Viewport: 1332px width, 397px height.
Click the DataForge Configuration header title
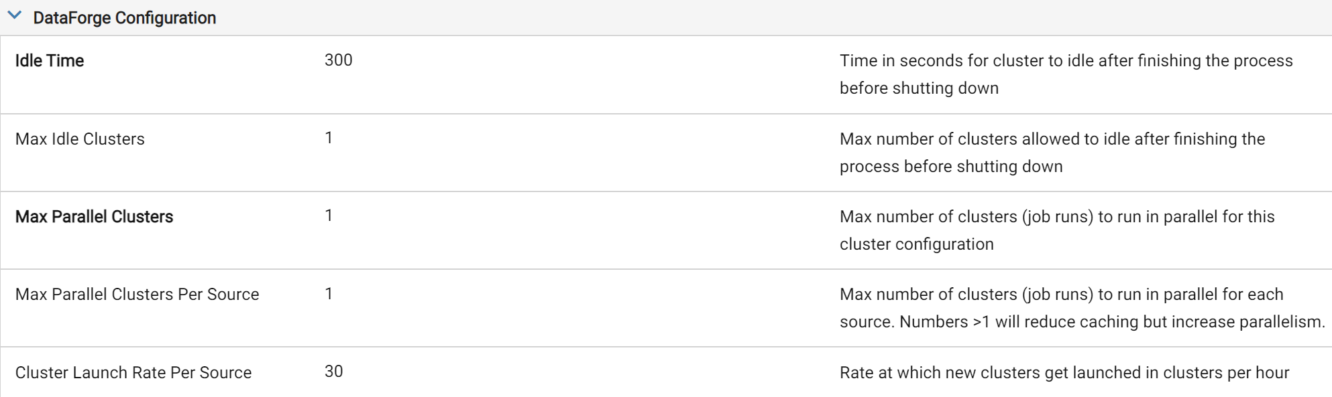(125, 18)
